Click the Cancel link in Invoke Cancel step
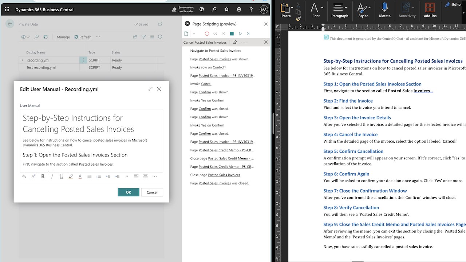The height and width of the screenshot is (262, 466). coord(206,84)
